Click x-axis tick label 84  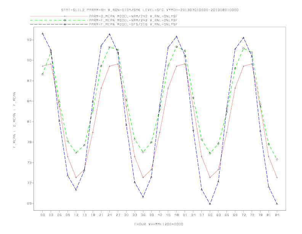(277, 215)
